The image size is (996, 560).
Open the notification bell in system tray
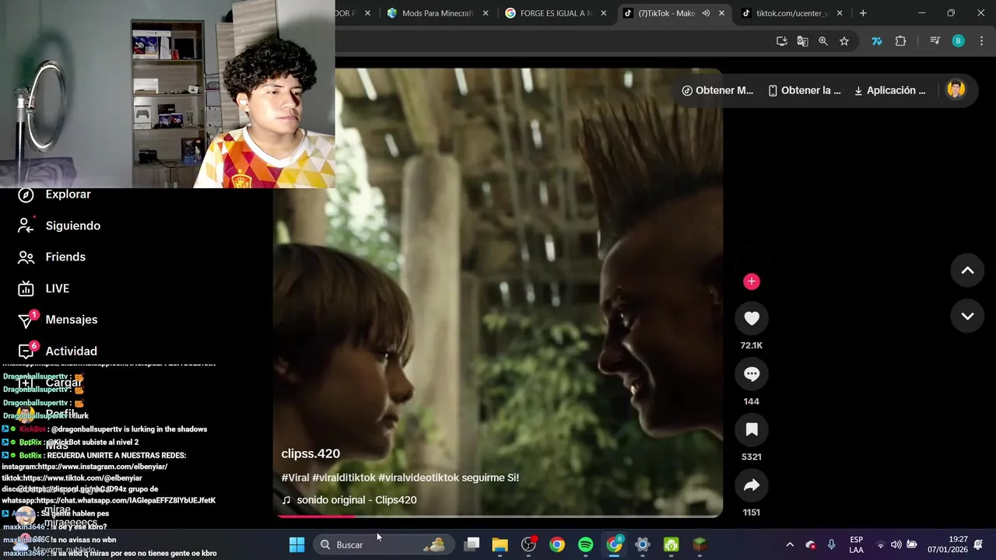(x=979, y=544)
